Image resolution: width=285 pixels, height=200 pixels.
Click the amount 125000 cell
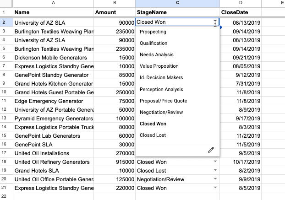click(x=115, y=179)
